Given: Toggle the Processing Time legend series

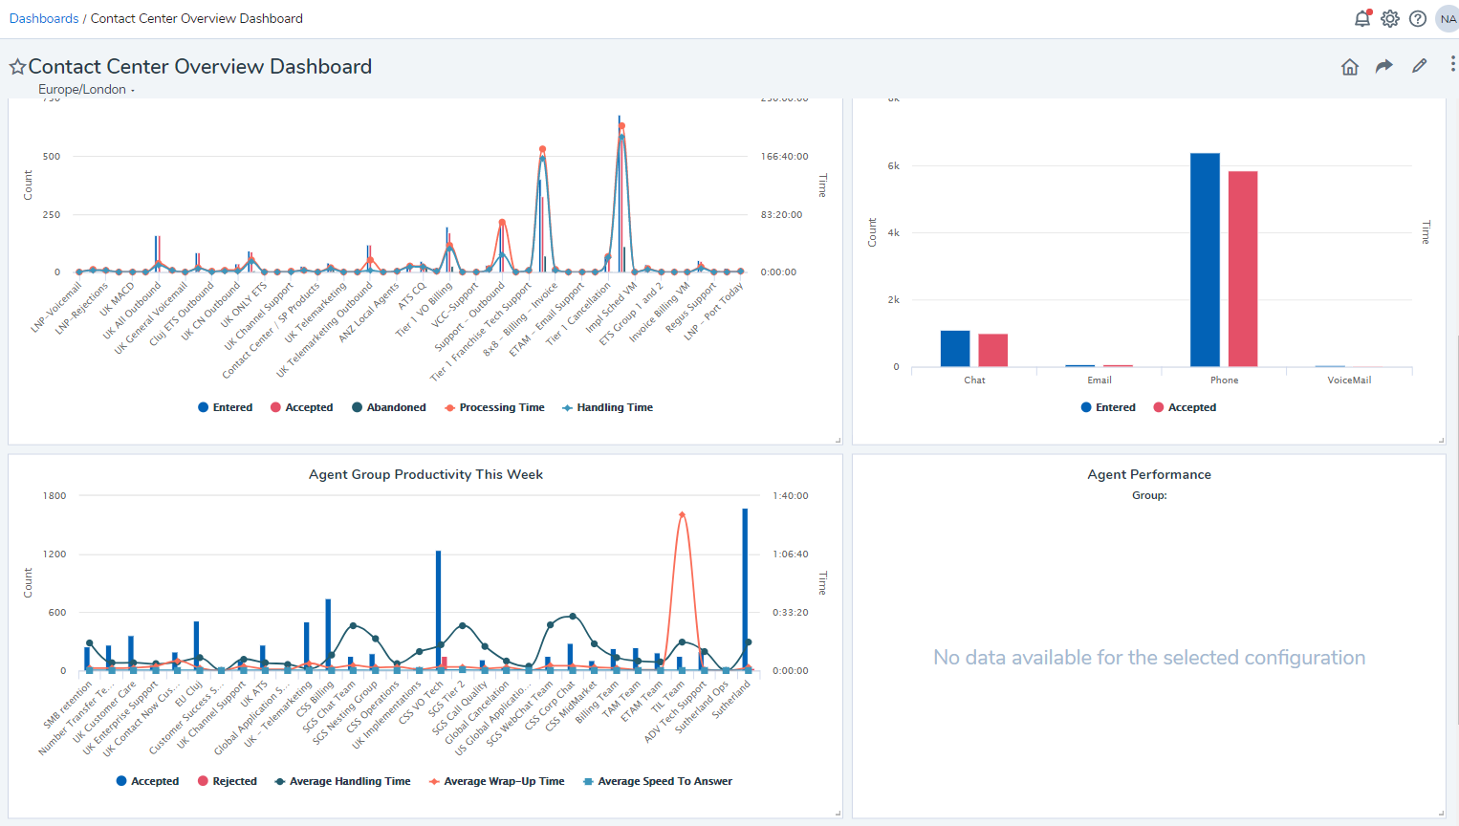Looking at the screenshot, I should click(494, 407).
